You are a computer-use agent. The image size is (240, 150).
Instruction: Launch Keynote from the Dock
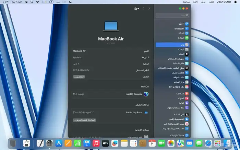pos(87,143)
